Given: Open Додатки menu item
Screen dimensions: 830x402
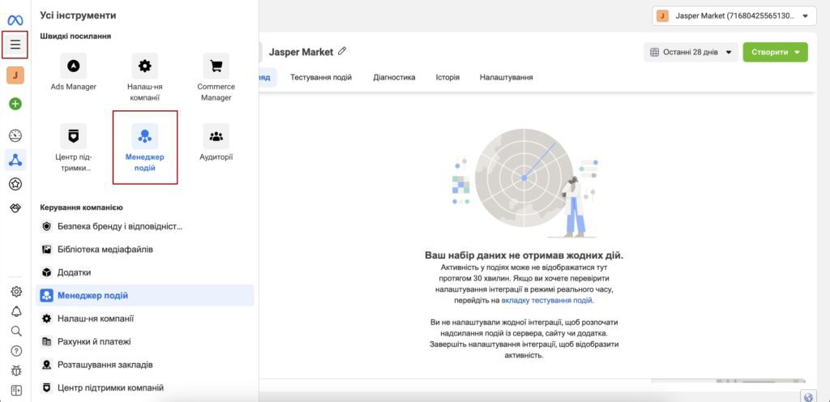Looking at the screenshot, I should (145, 272).
